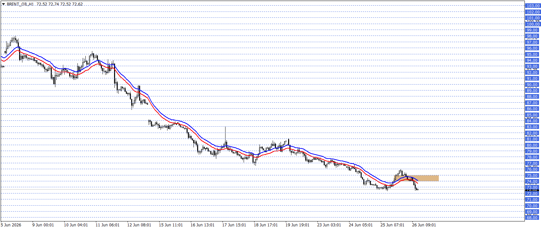Click the 94.00 price axis label
Viewport: 541px width, 229px height.
pyautogui.click(x=532, y=61)
